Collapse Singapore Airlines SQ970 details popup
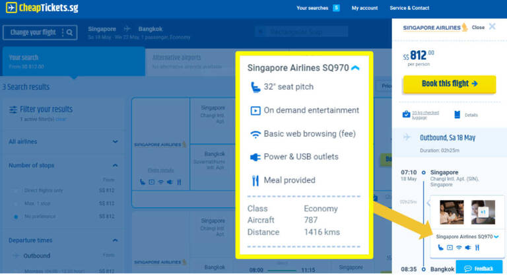Image resolution: width=507 pixels, height=276 pixels. pyautogui.click(x=355, y=67)
